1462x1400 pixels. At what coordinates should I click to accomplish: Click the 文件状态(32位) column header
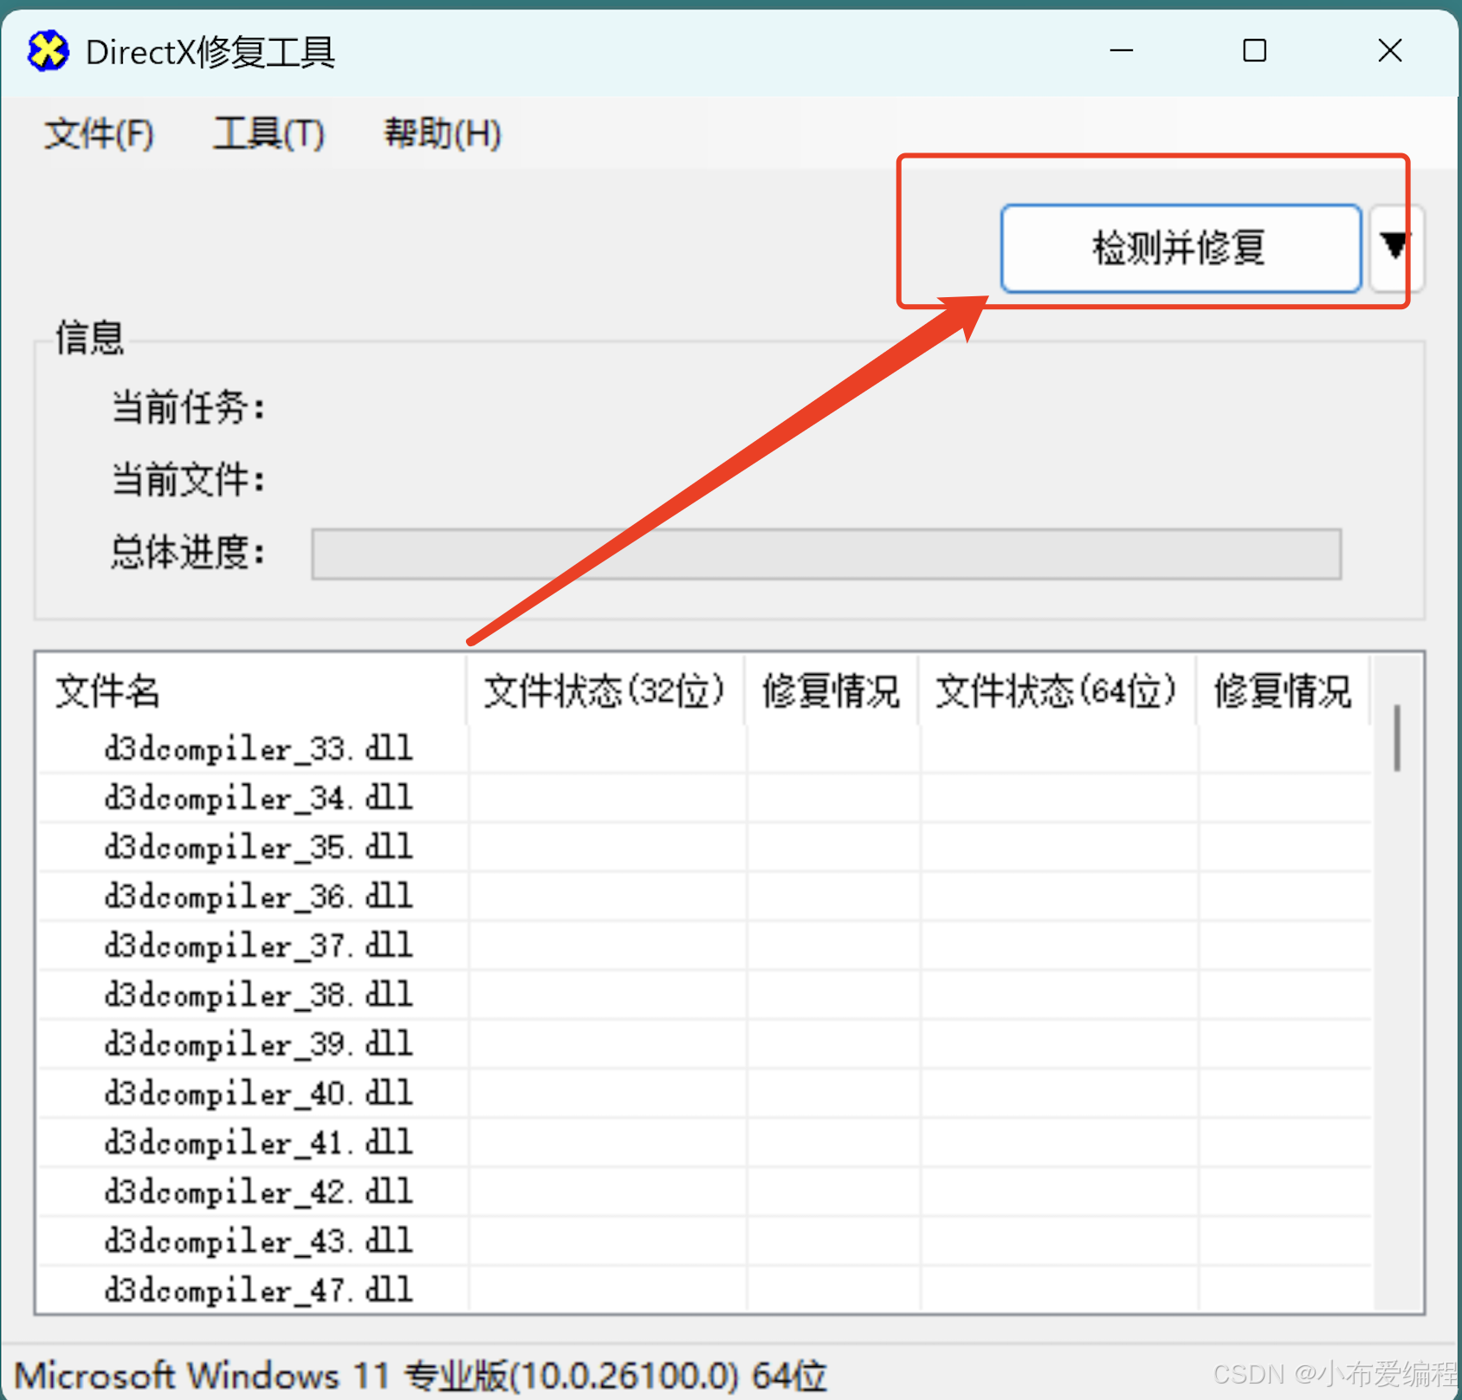605,690
